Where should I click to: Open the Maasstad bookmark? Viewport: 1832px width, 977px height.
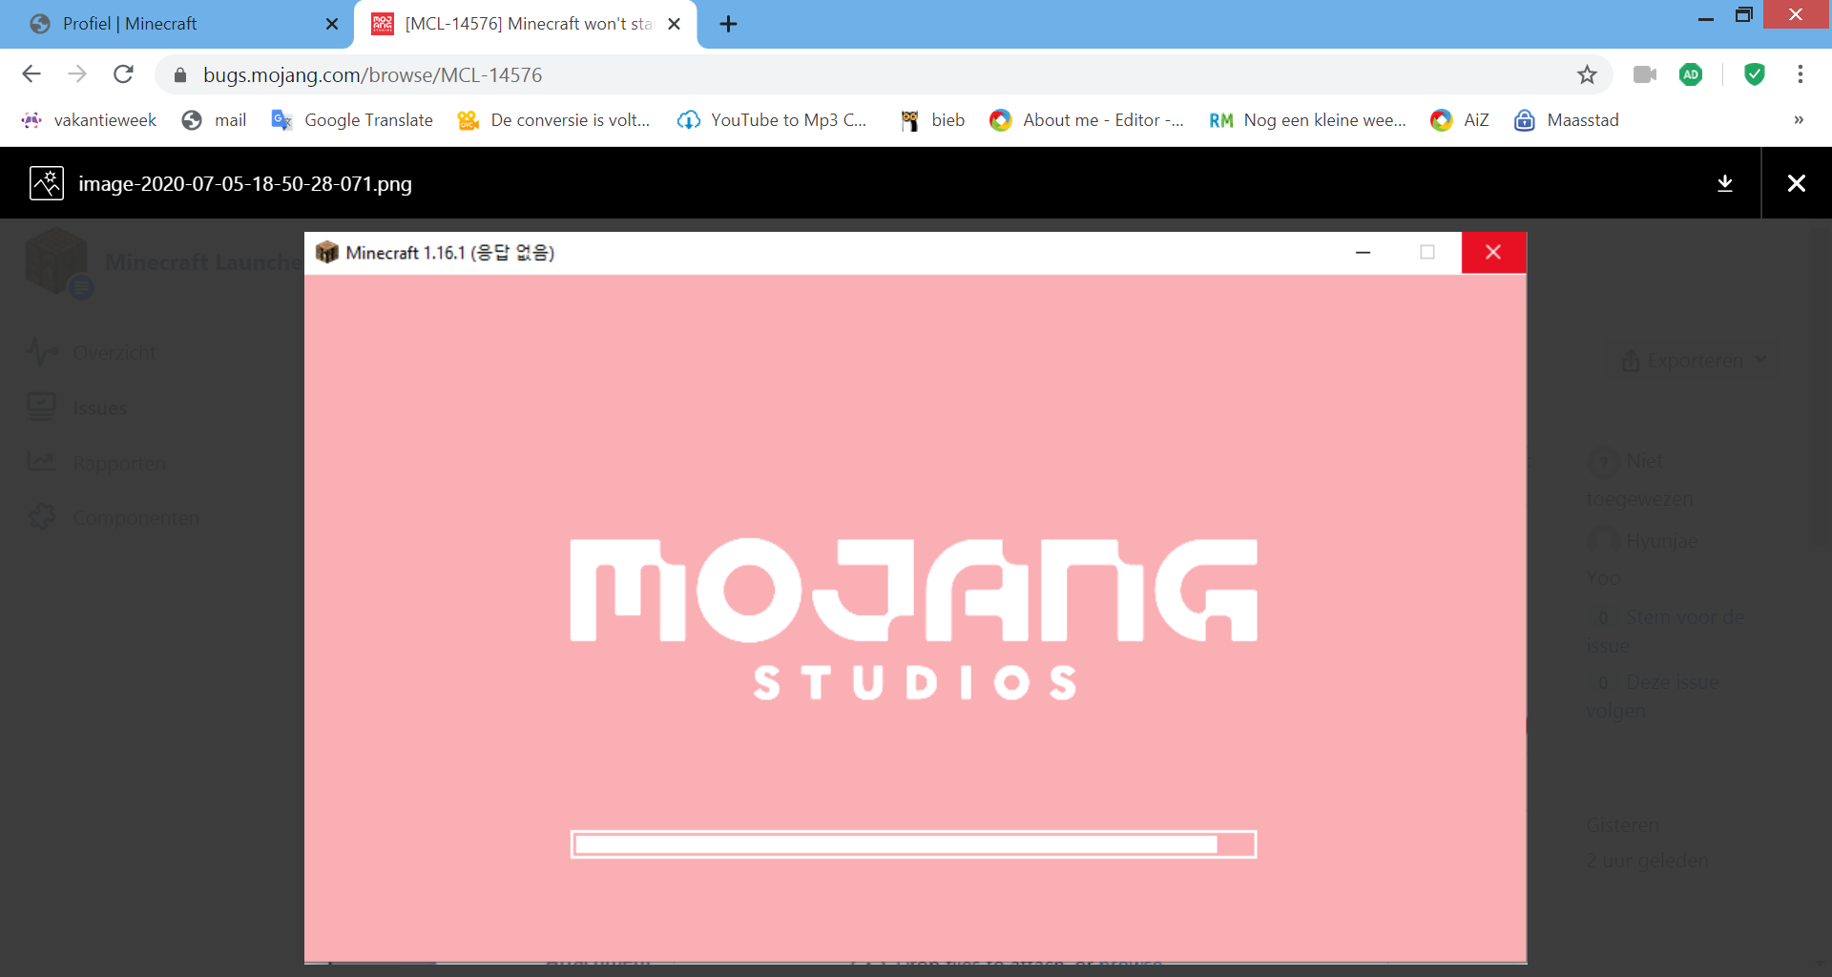(x=1567, y=120)
